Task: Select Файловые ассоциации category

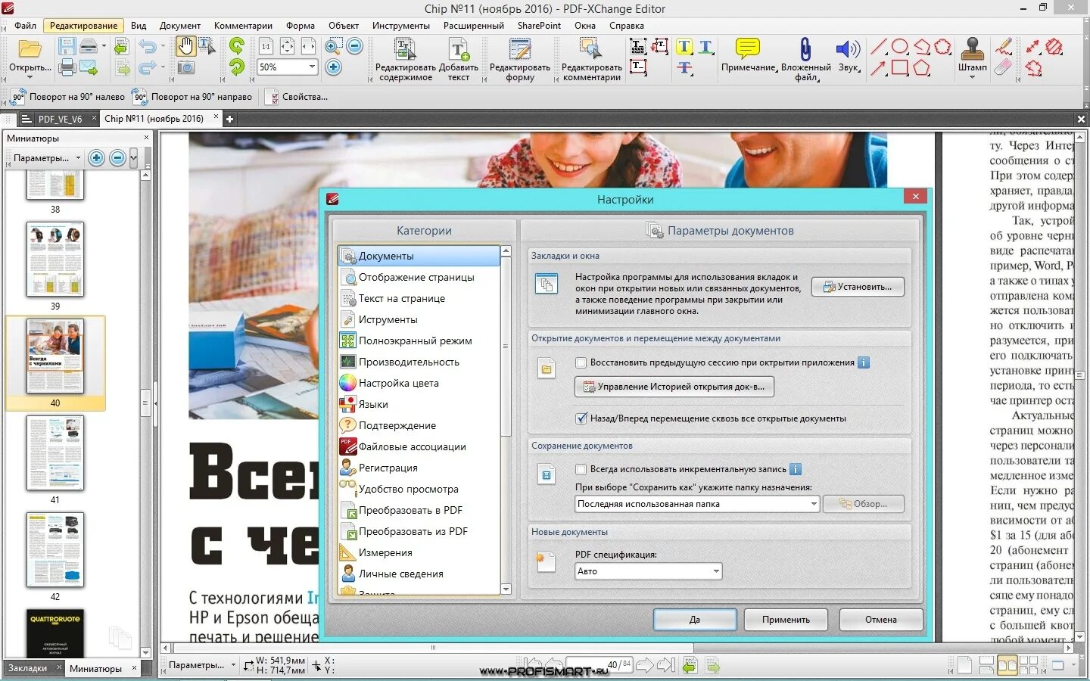Action: [419, 446]
